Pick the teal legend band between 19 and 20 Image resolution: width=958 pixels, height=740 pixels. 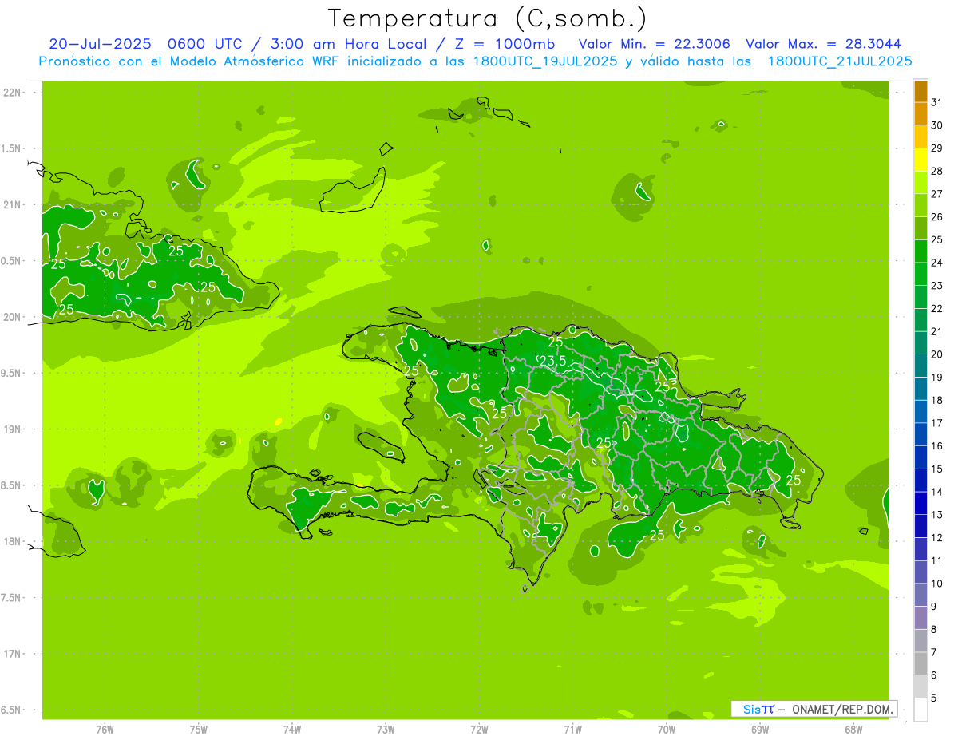pyautogui.click(x=920, y=366)
